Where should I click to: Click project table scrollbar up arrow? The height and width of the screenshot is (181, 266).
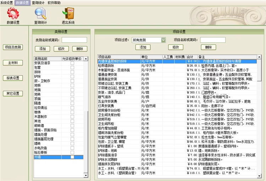(x=259, y=57)
